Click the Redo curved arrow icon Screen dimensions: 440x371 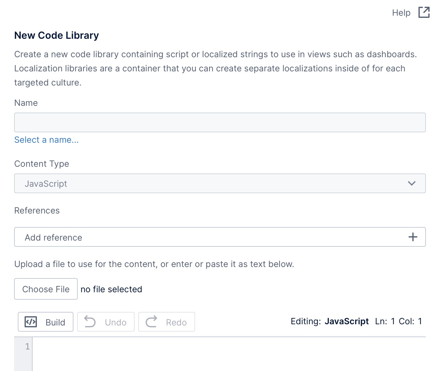151,322
